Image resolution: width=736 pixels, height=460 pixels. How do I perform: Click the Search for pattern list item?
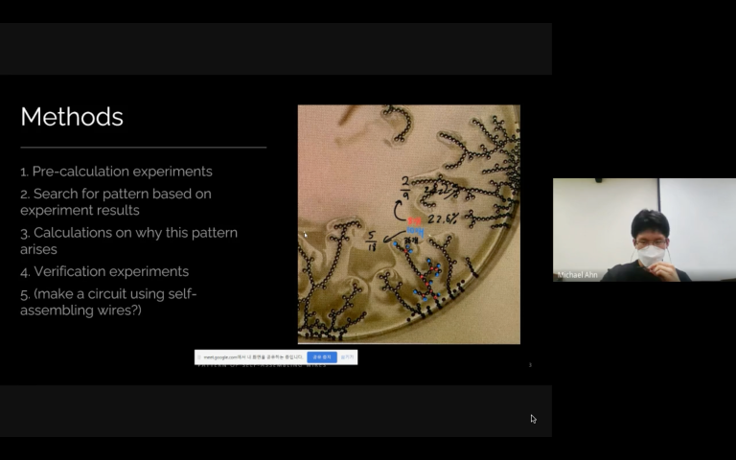pyautogui.click(x=116, y=201)
